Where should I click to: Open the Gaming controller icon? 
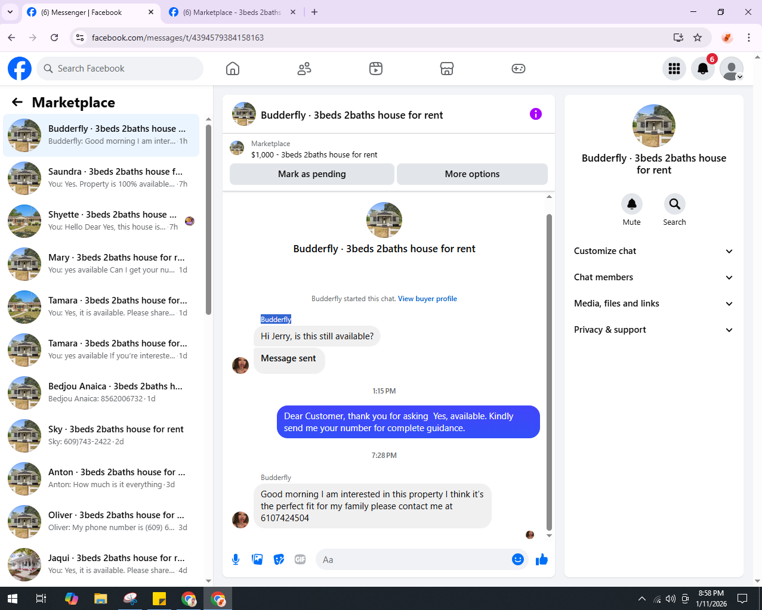click(x=519, y=69)
